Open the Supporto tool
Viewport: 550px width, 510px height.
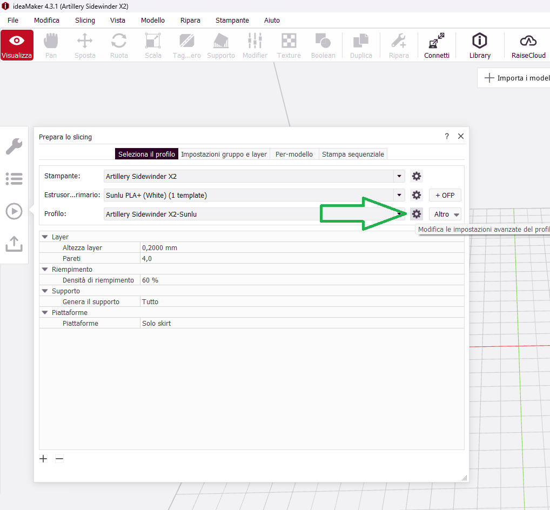pyautogui.click(x=220, y=45)
